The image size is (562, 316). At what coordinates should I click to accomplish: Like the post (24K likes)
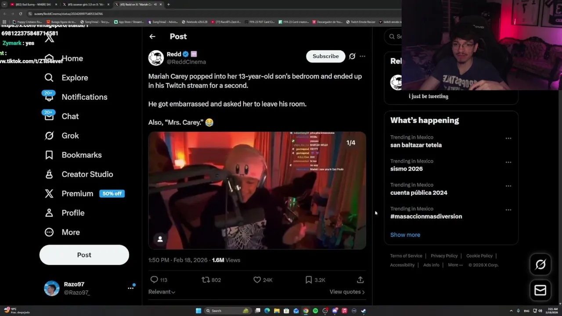click(263, 280)
